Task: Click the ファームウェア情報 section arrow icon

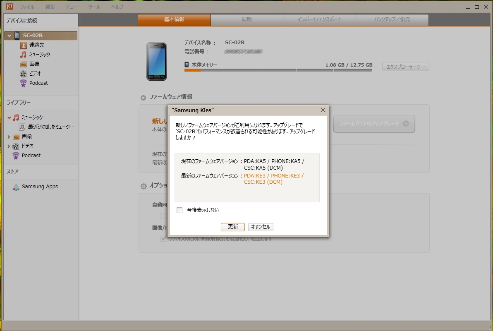Action: (x=144, y=98)
